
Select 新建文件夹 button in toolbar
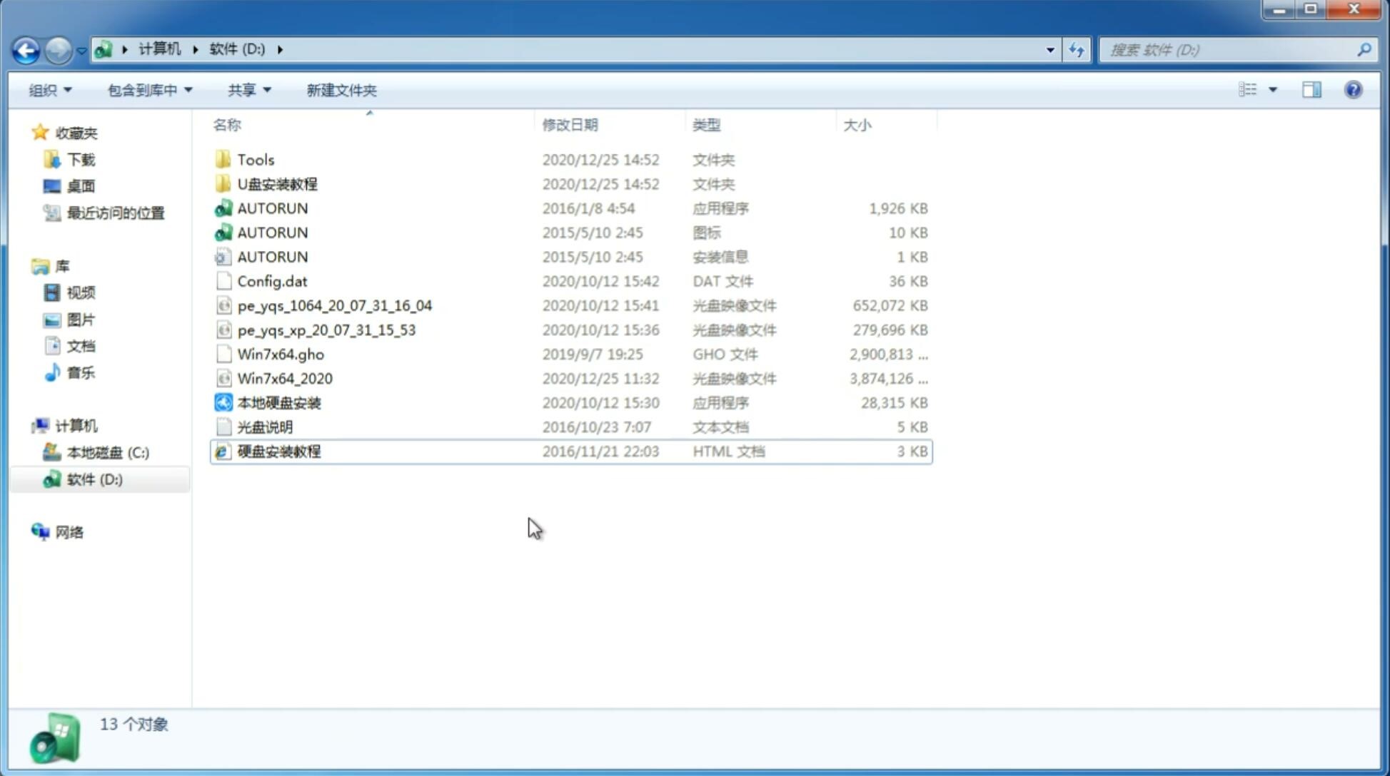click(x=341, y=88)
